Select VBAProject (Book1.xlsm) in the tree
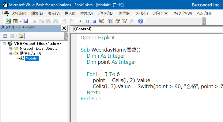This screenshot has width=223, height=122. [37, 44]
